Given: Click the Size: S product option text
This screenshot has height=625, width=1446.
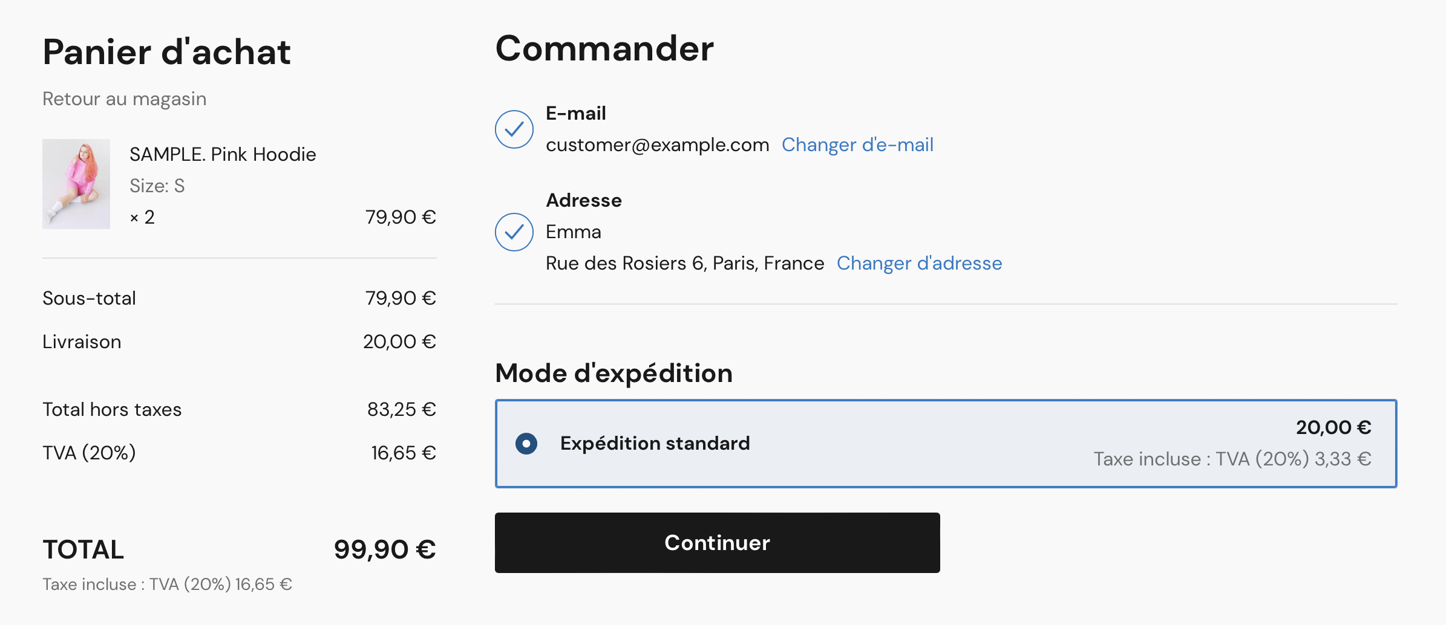Looking at the screenshot, I should click(x=157, y=186).
